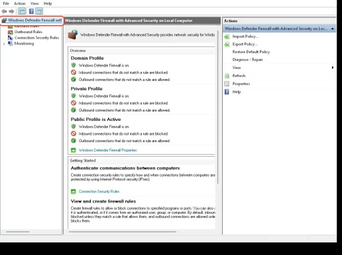Image resolution: width=342 pixels, height=255 pixels.
Task: Open the View menu in menu bar
Action: tap(34, 3)
